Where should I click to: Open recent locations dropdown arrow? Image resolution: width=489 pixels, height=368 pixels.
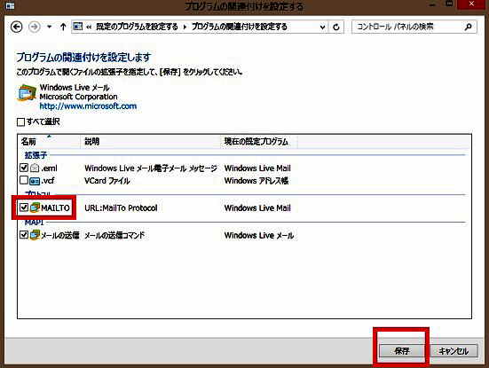tap(50, 27)
